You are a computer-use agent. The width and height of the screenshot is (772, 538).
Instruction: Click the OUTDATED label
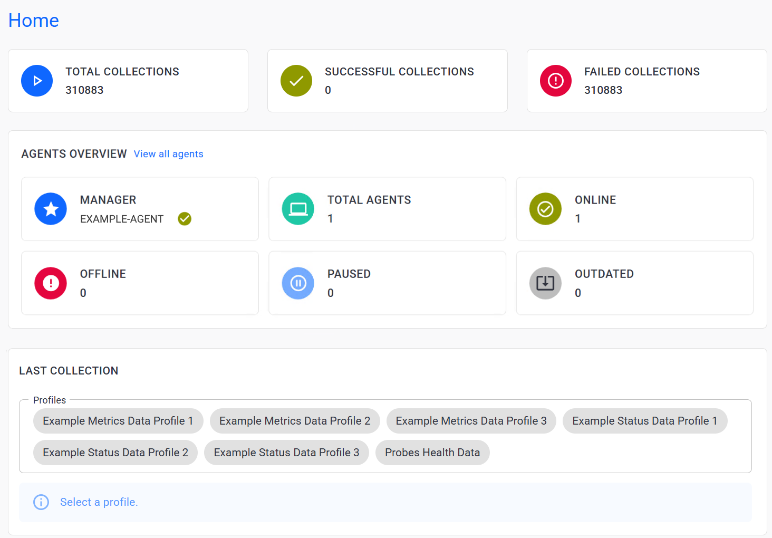click(x=604, y=274)
